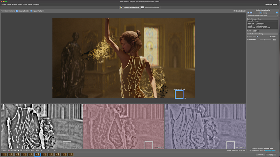Select the second frame thumbnail in filmstrip
The width and height of the screenshot is (280, 157).
point(11,154)
